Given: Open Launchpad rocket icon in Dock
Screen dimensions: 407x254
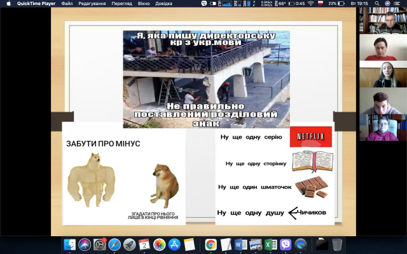Looking at the screenshot, I should coord(130,244).
